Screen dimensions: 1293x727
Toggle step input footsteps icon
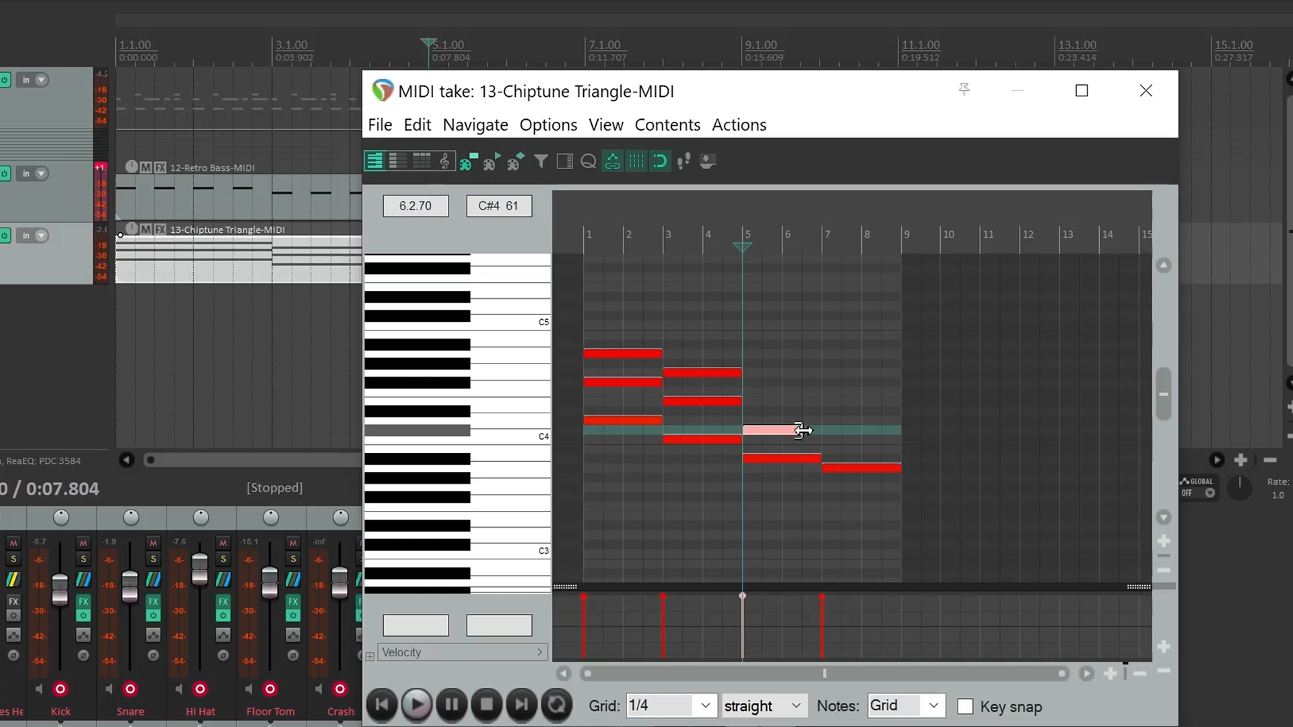tap(684, 161)
